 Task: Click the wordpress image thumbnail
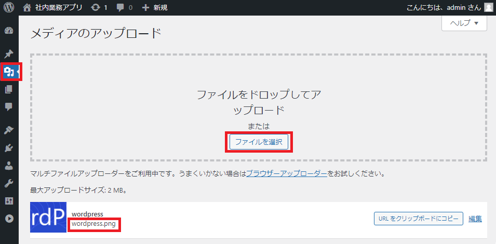48,217
